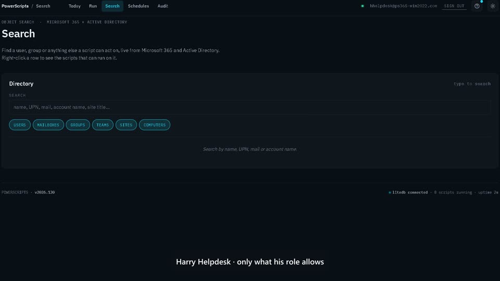Click the uptime status text
The image size is (500, 281).
488,193
